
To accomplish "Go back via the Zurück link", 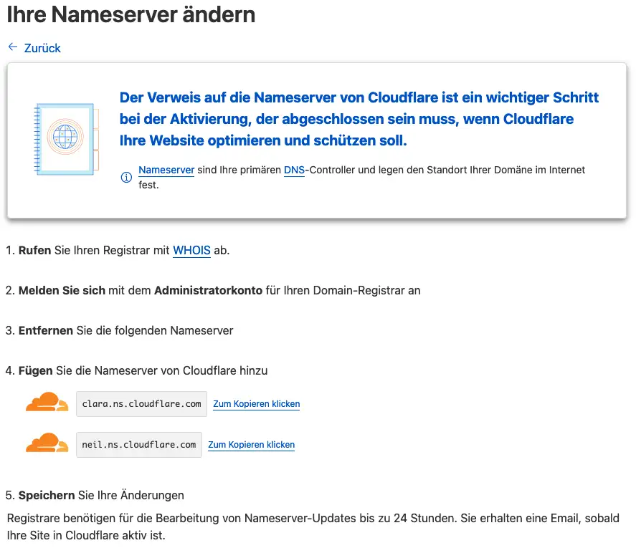I will click(42, 48).
